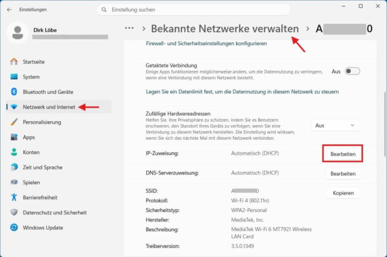Open the breadcrumb ellipsis menu
387x257 pixels.
[x=130, y=28]
